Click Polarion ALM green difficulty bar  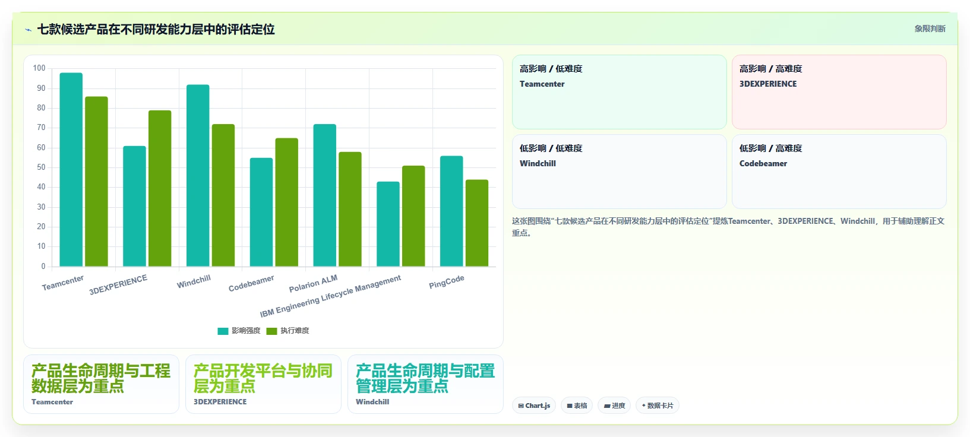pos(350,210)
